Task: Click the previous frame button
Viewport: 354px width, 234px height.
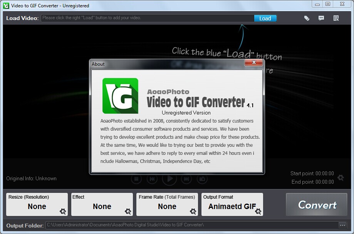Action: coord(152,179)
